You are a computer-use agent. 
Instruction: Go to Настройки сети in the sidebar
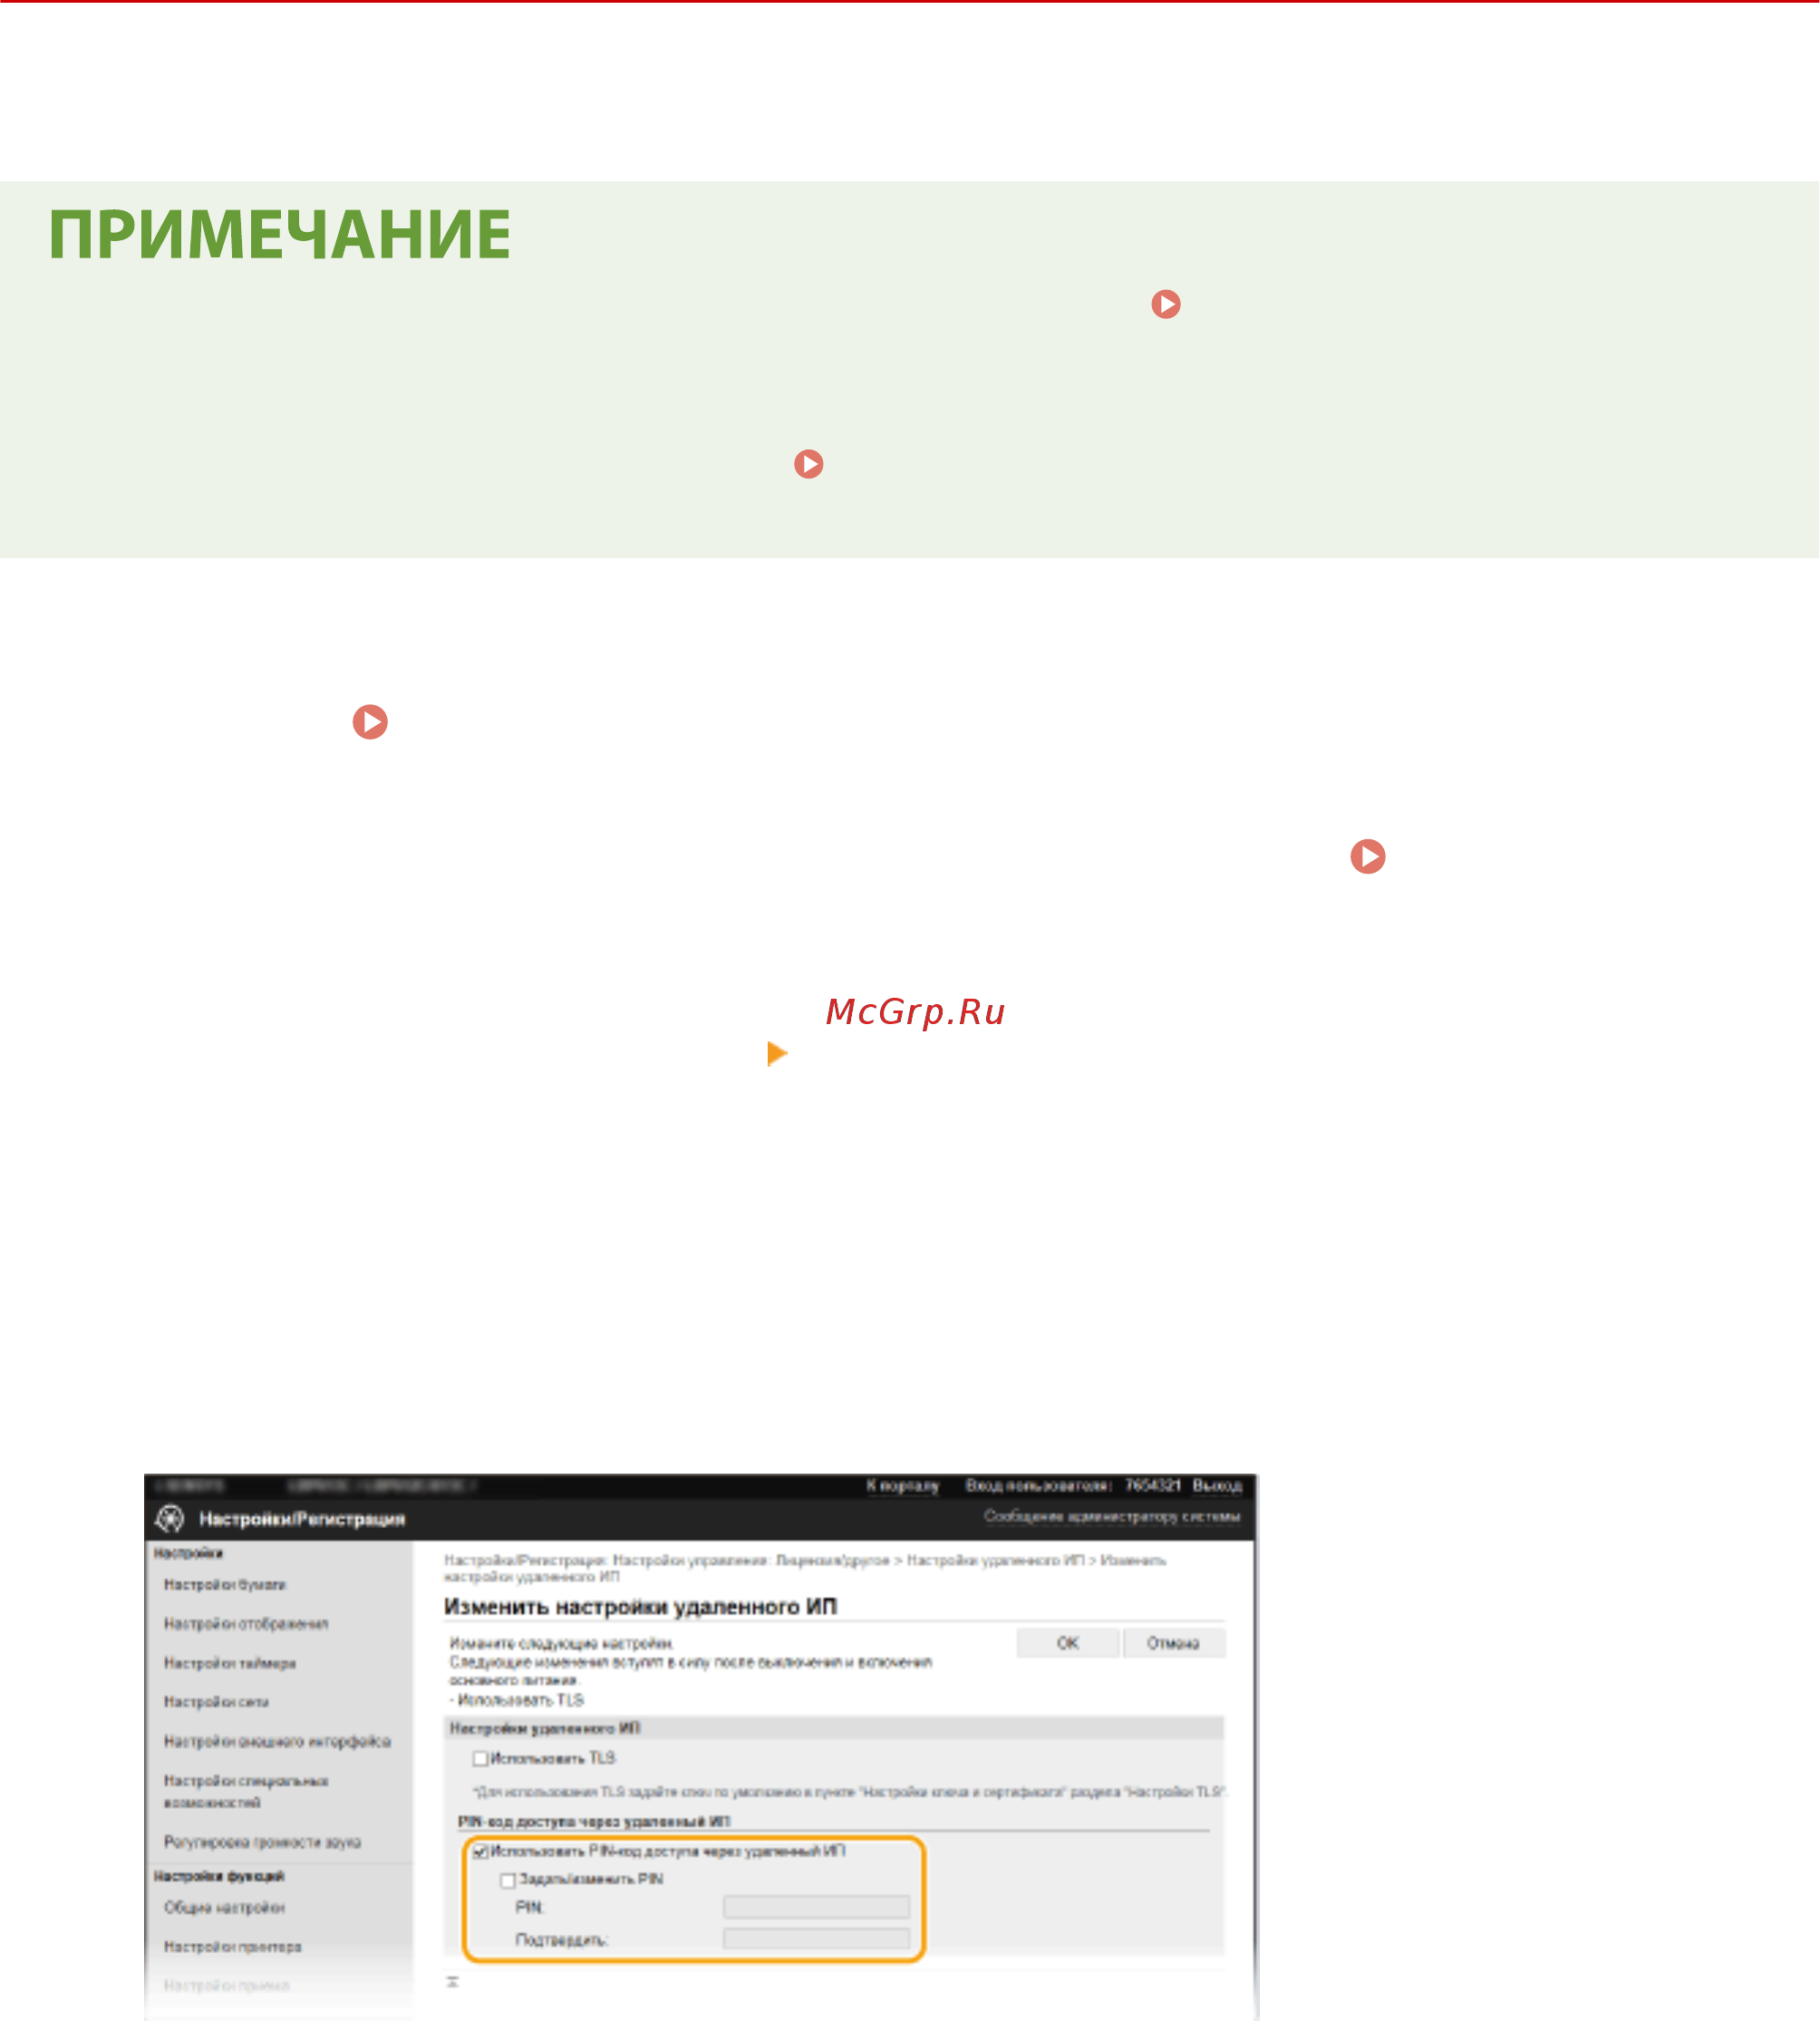[216, 1702]
